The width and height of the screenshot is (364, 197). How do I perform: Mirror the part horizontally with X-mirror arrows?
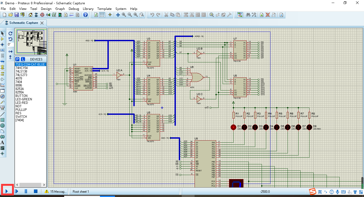[x=10, y=51]
